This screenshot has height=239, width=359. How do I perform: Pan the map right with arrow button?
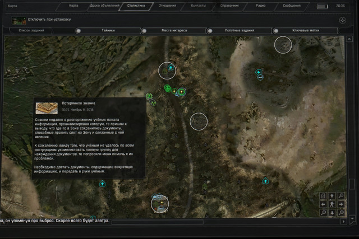[340, 204]
